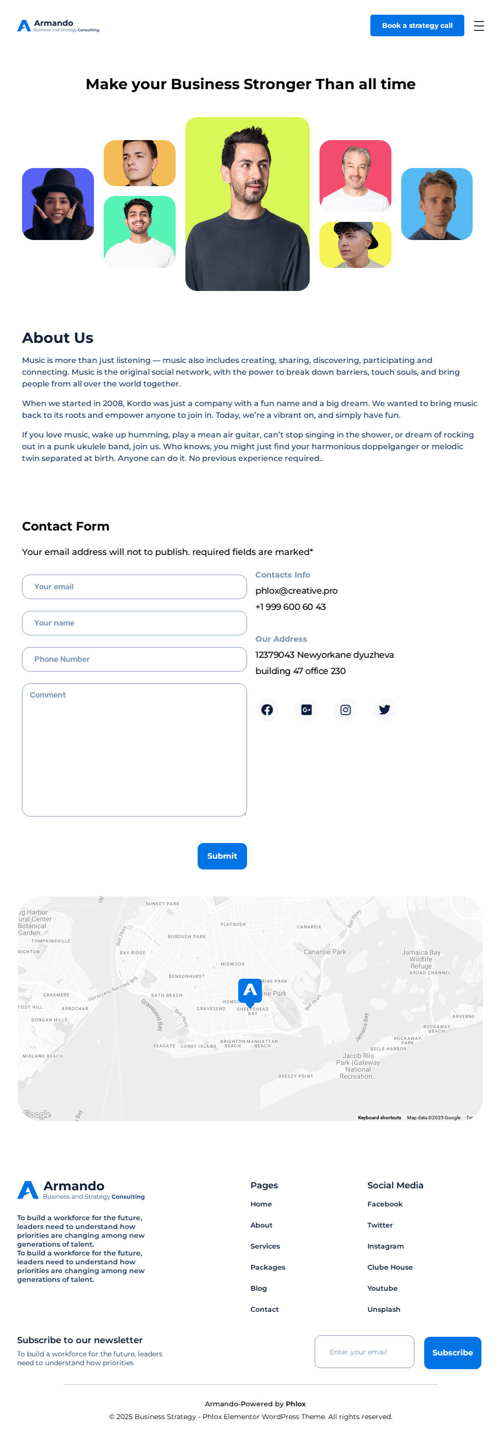Click the blue map location marker
Image resolution: width=501 pixels, height=1447 pixels.
[x=250, y=991]
